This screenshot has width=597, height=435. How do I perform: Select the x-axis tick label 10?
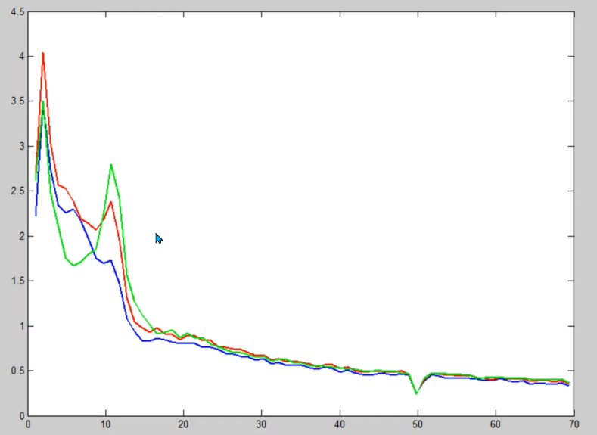(106, 424)
